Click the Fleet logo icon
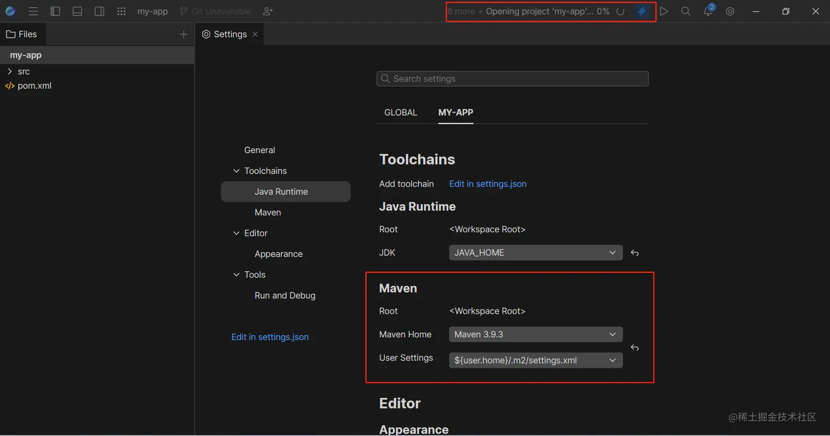The height and width of the screenshot is (436, 830). click(x=10, y=11)
